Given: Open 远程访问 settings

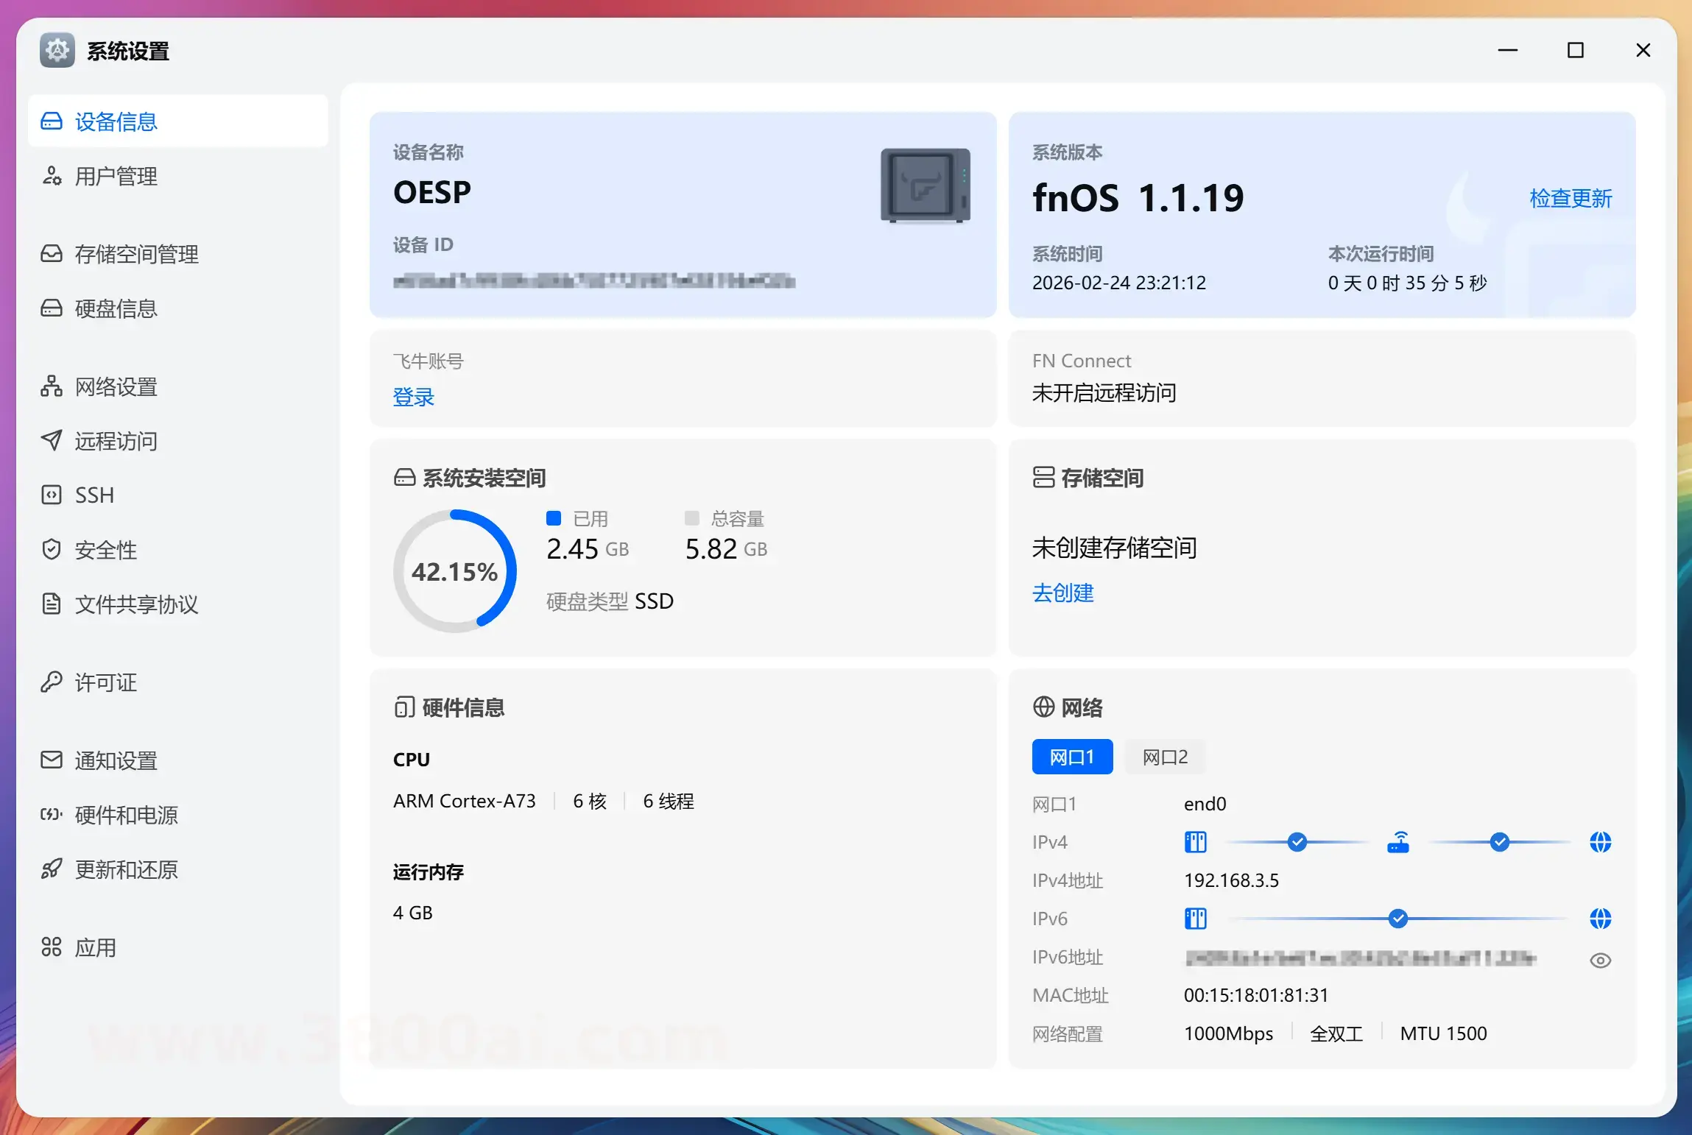Looking at the screenshot, I should (116, 441).
